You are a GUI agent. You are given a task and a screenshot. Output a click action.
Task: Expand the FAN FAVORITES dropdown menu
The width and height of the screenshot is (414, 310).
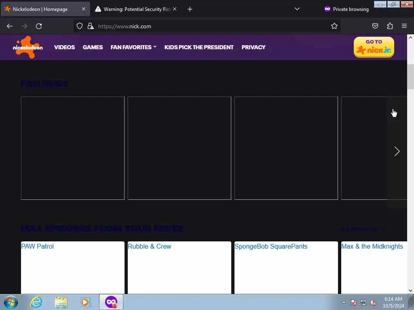pyautogui.click(x=133, y=47)
